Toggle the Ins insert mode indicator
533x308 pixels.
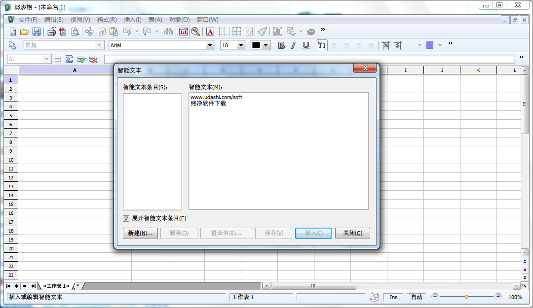[x=393, y=297]
